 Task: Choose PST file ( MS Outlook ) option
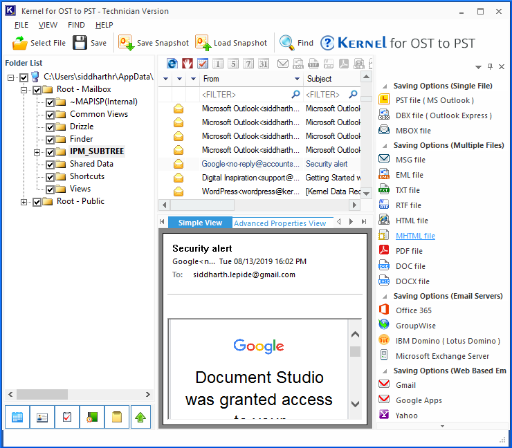[x=435, y=100]
